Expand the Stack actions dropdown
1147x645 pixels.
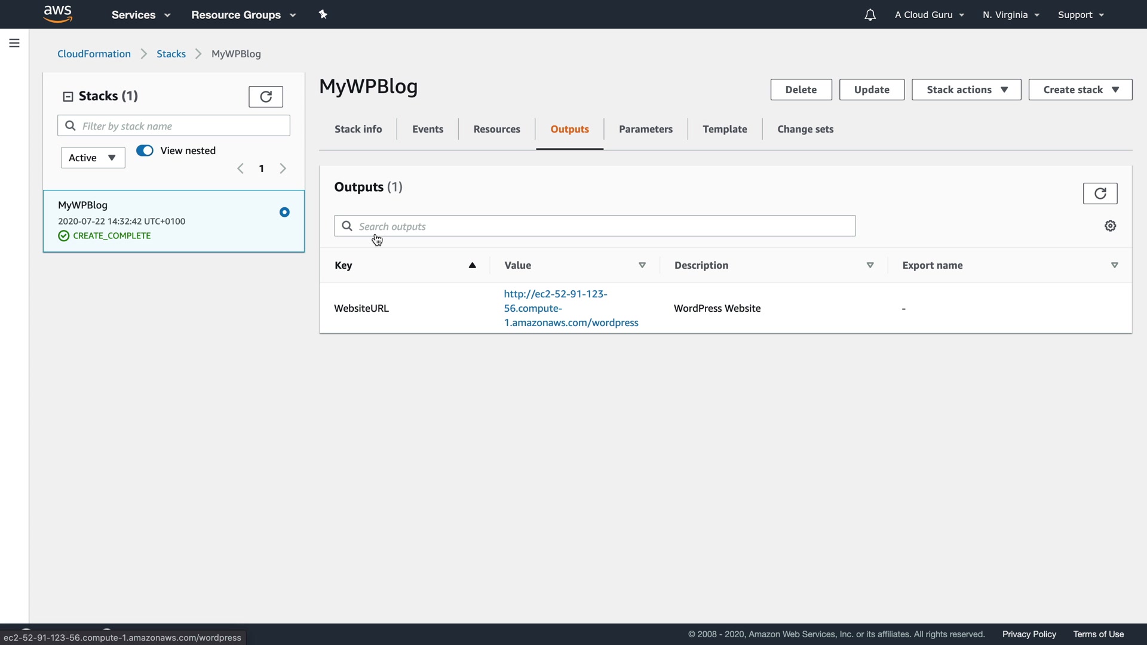[x=966, y=90]
